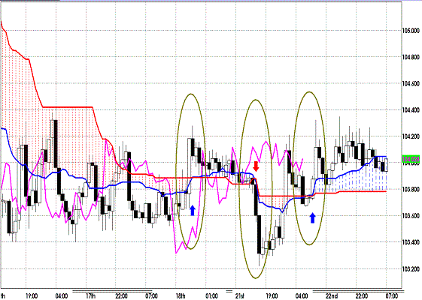Viewport: 422px width, 300px height.
Task: Select the 104.600 price level label
Action: point(411,84)
